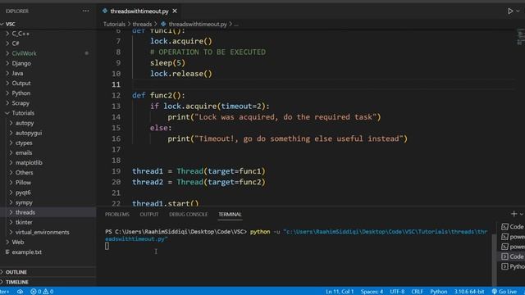Switch to the OUTPUT panel tab
This screenshot has width=525, height=295.
(x=149, y=215)
